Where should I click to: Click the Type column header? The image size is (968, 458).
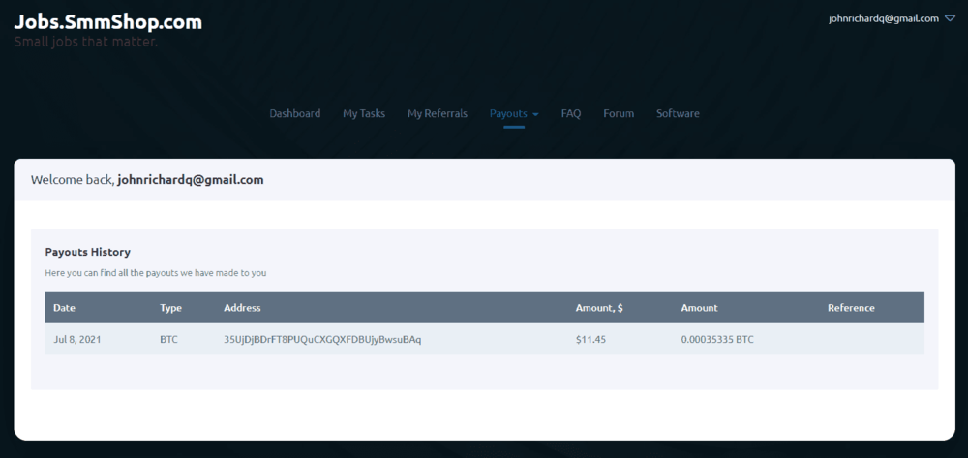(x=170, y=308)
